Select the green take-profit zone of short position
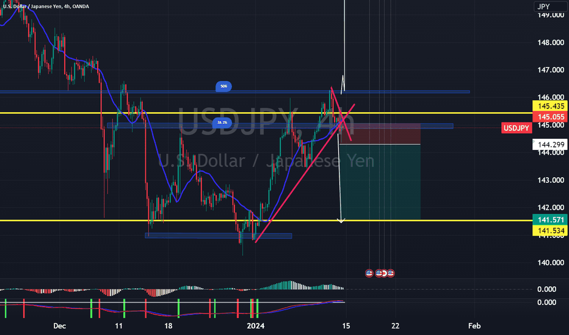 click(x=380, y=182)
